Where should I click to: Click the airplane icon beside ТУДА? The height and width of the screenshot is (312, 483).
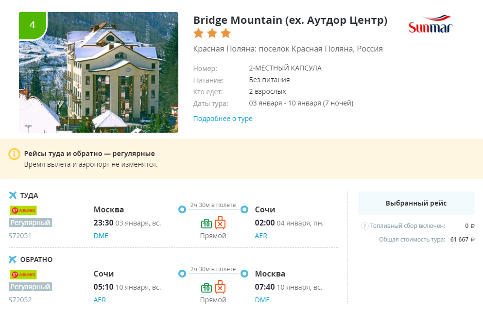point(13,195)
